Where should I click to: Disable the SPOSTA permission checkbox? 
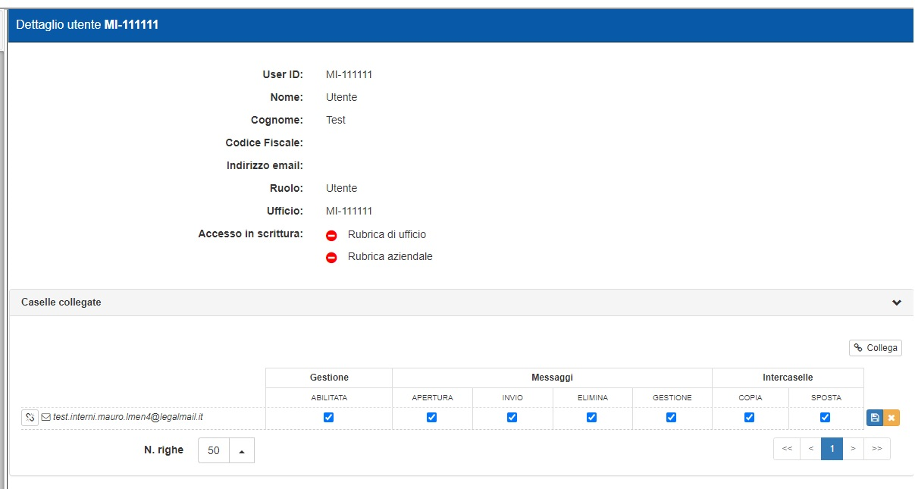pyautogui.click(x=825, y=417)
